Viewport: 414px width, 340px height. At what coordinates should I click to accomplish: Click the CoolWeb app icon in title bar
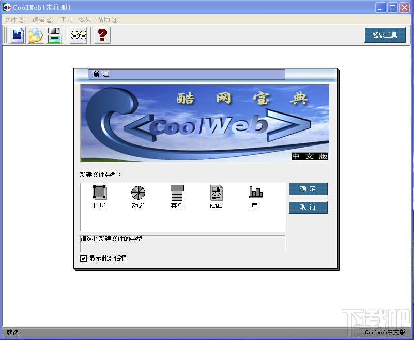(7, 7)
